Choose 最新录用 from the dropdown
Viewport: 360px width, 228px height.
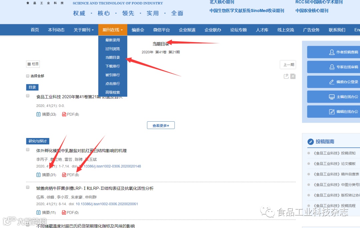click(x=113, y=40)
